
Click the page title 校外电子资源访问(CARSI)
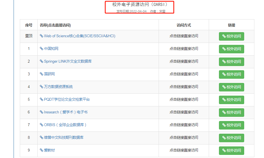(140, 5)
